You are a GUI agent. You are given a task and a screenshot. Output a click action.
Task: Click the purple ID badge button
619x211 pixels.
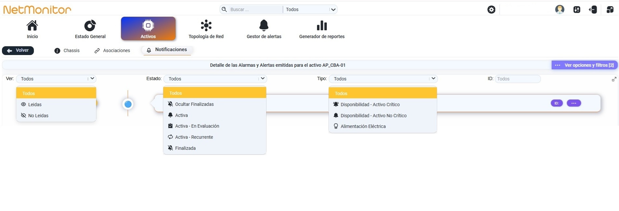557,103
